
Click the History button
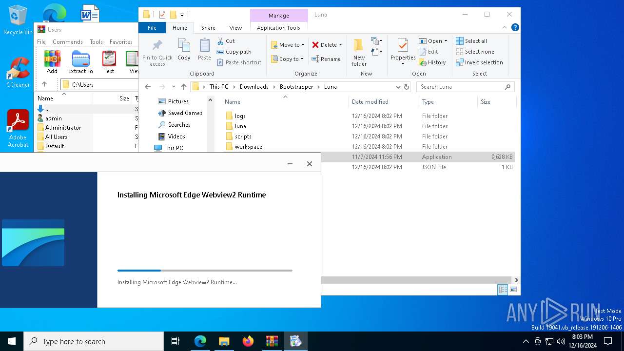click(x=432, y=62)
